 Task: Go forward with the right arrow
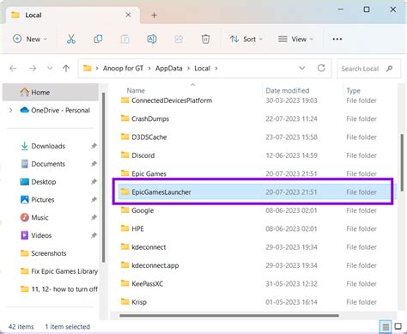pos(33,69)
